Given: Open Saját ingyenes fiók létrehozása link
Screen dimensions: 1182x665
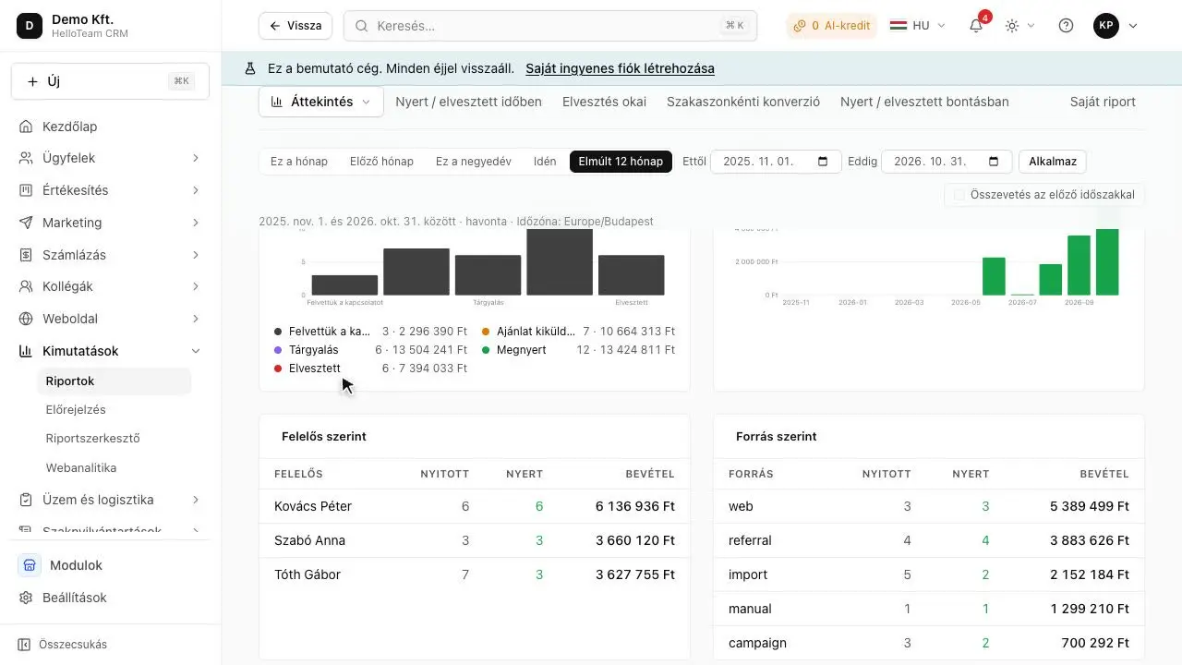Looking at the screenshot, I should click(x=620, y=68).
